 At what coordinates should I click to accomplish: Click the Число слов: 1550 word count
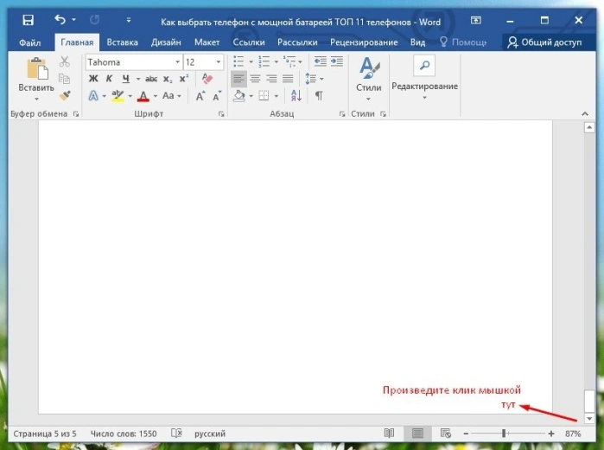pos(124,434)
